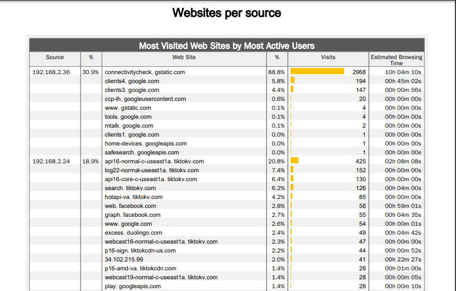Image resolution: width=456 pixels, height=291 pixels.
Task: Click the visits bar for clients4. google.com
Action: [x=292, y=80]
